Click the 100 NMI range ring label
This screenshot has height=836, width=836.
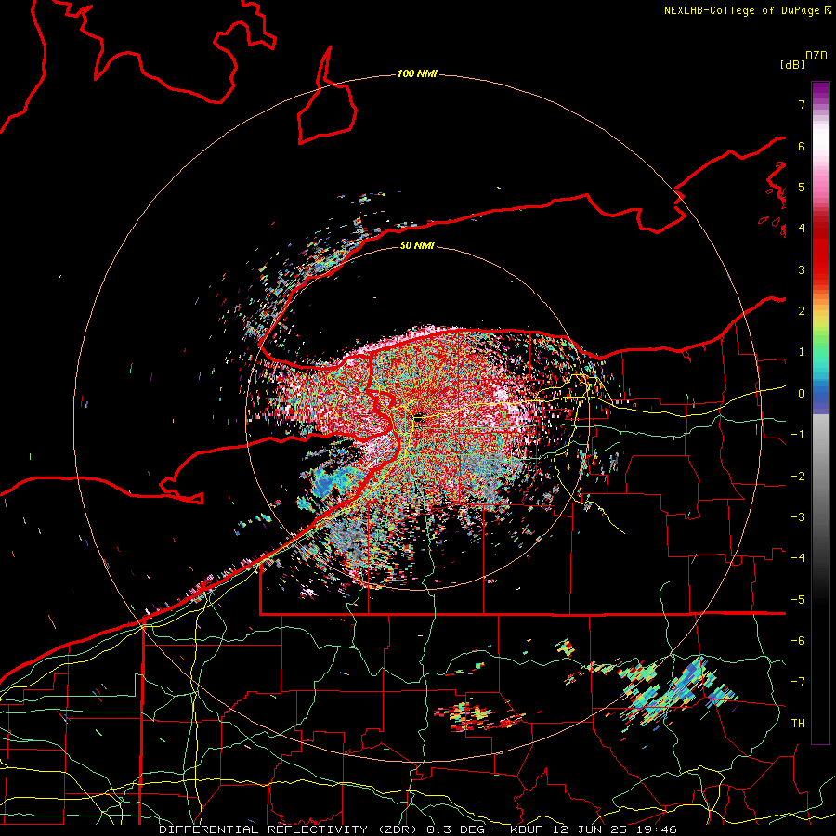pyautogui.click(x=417, y=73)
